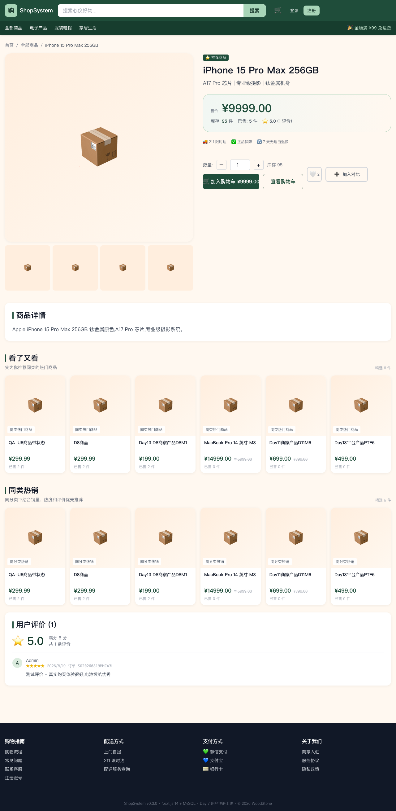Open the shopping cart icon in header
The image size is (396, 811).
coord(278,11)
